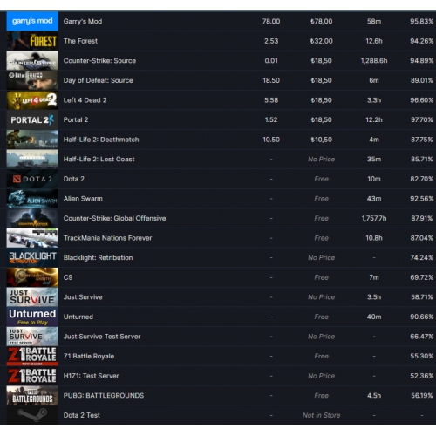Click TrackMania Nations Forever title

(107, 238)
